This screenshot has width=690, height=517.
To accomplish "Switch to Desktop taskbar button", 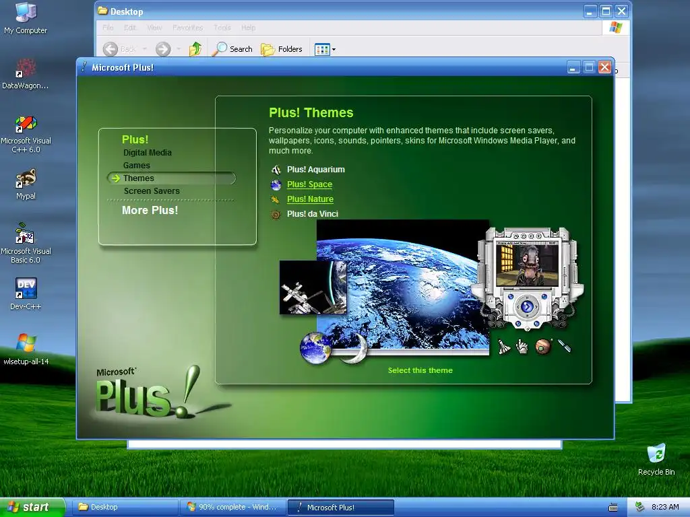I will (124, 507).
